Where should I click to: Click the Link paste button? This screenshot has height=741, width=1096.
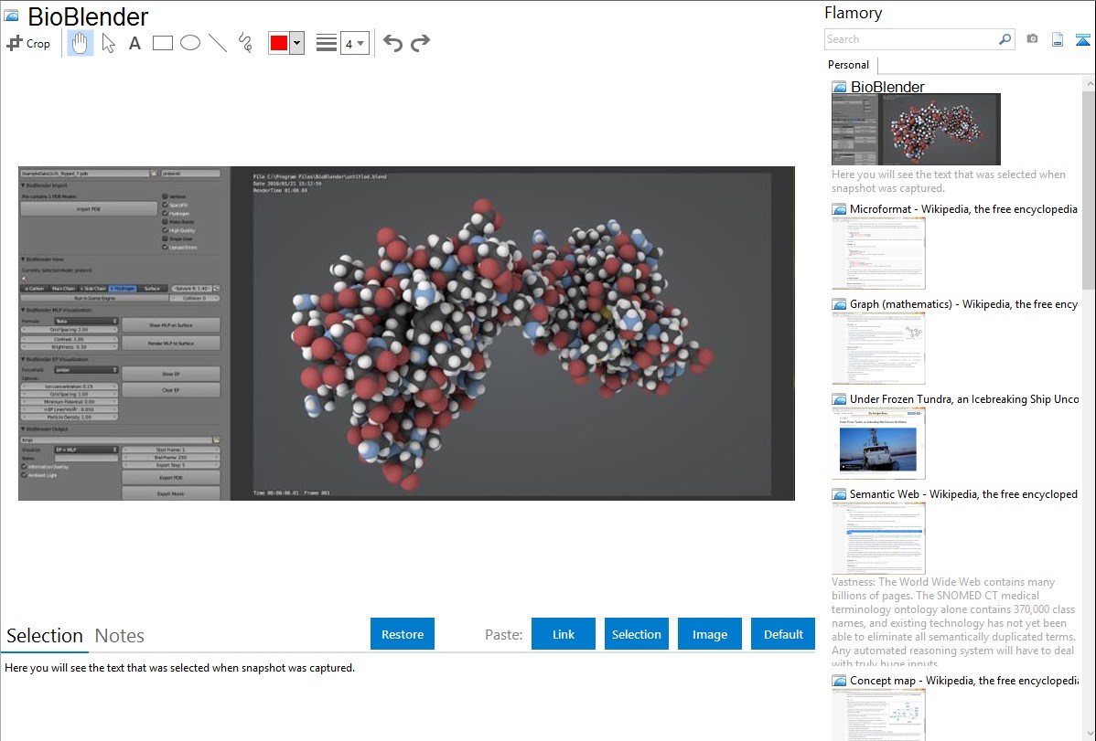coord(564,634)
